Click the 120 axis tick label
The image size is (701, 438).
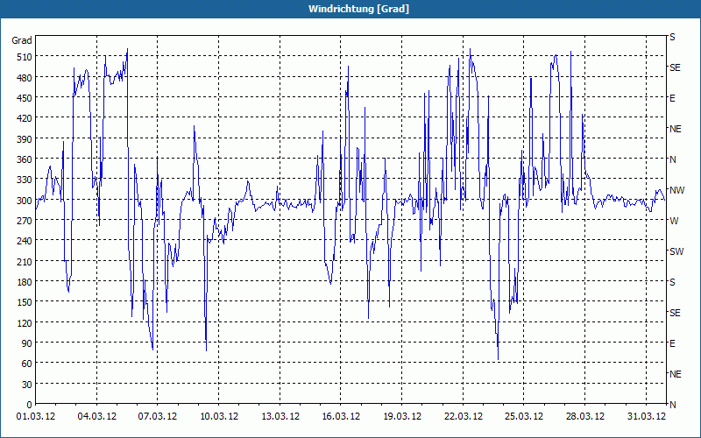click(x=25, y=322)
